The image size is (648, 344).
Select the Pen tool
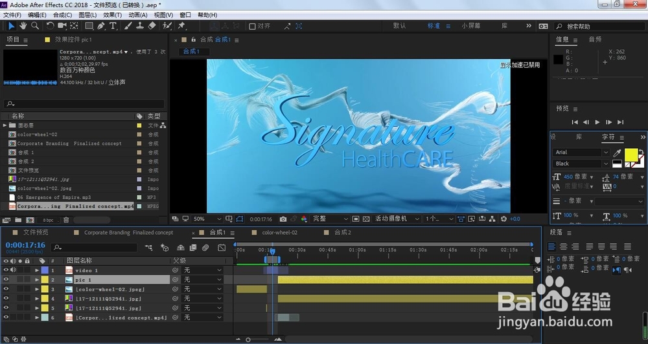click(x=101, y=26)
